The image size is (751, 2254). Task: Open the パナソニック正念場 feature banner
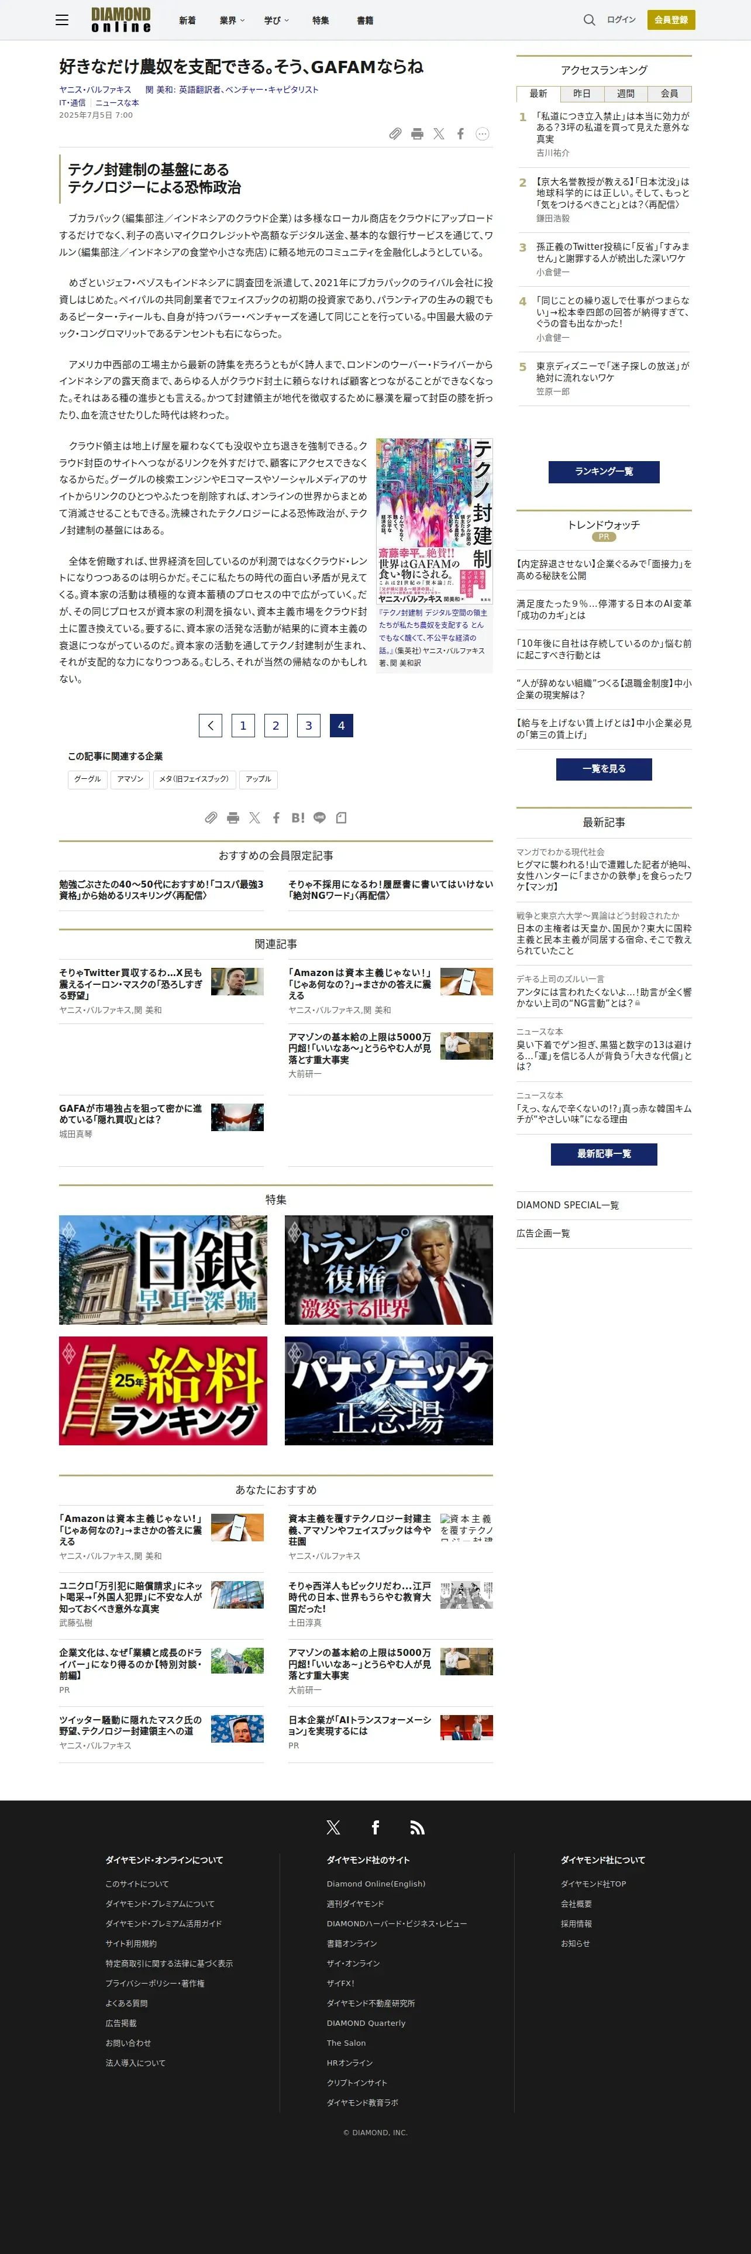click(x=389, y=1390)
